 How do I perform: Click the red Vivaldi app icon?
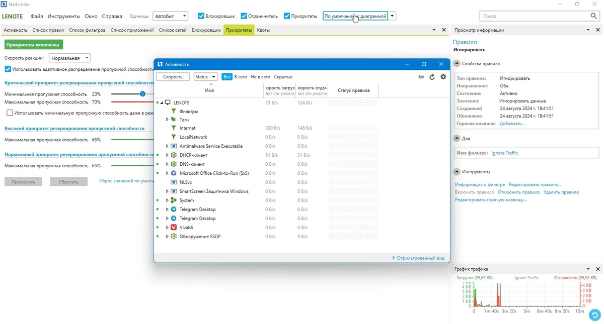coord(174,228)
